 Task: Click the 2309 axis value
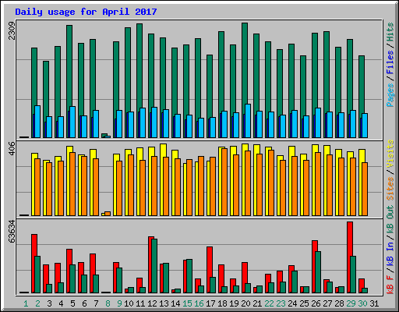[x=12, y=30]
